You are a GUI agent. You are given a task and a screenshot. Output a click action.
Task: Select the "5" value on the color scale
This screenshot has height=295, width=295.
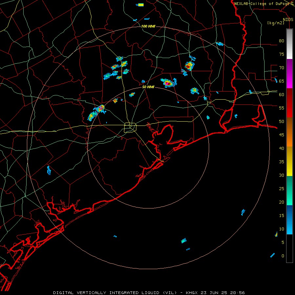point(283,242)
